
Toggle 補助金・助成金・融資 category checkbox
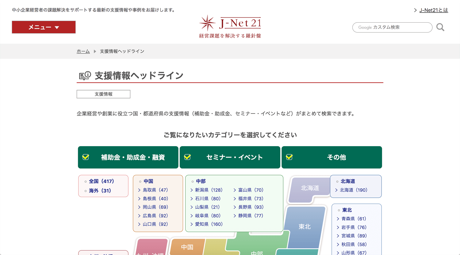coord(128,157)
